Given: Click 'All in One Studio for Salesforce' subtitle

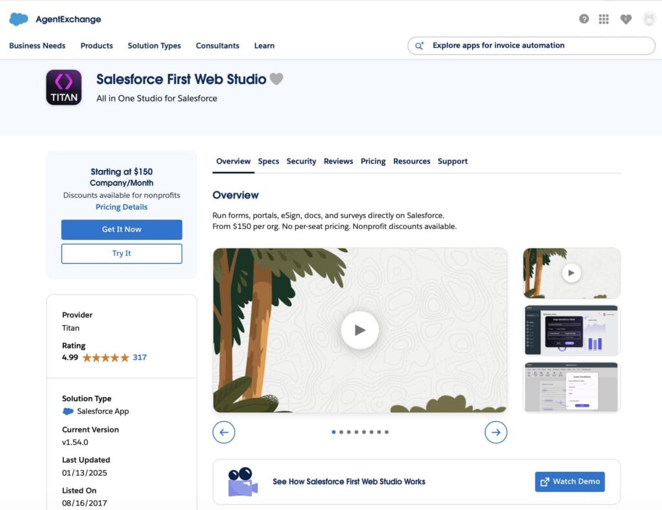Looking at the screenshot, I should (x=156, y=98).
